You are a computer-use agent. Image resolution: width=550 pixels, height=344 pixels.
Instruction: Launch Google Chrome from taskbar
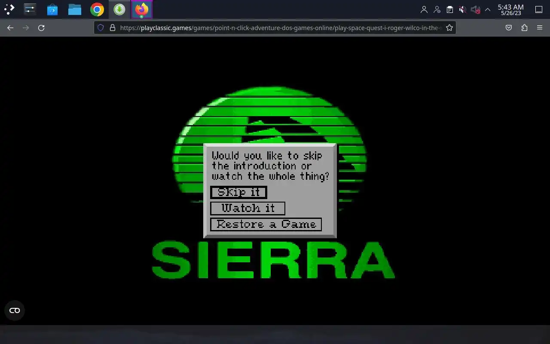(97, 9)
